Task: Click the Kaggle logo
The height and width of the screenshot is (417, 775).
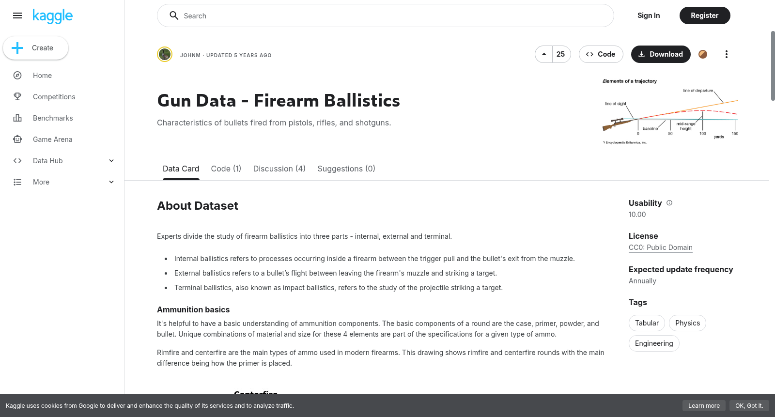Action: [x=52, y=16]
